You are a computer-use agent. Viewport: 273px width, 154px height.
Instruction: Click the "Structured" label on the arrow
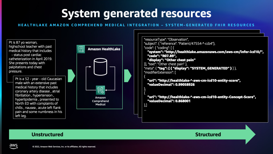pyautogui.click(x=208, y=134)
